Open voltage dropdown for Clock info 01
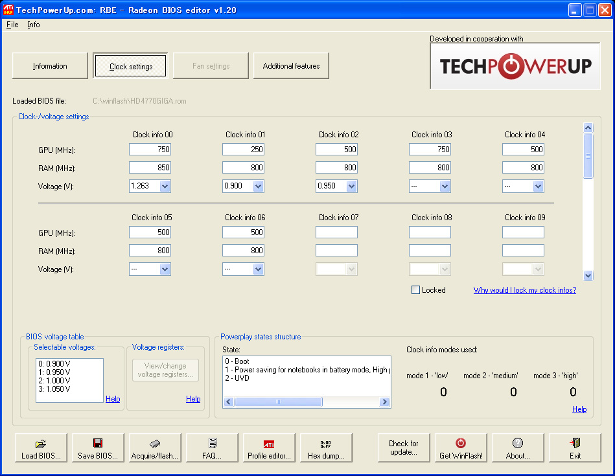 point(258,187)
